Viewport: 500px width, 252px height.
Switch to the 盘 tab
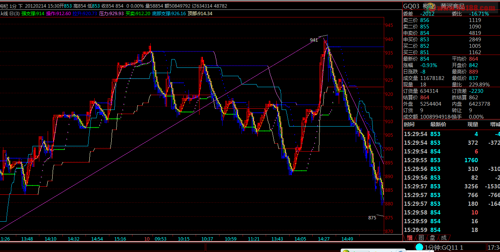coord(432,238)
